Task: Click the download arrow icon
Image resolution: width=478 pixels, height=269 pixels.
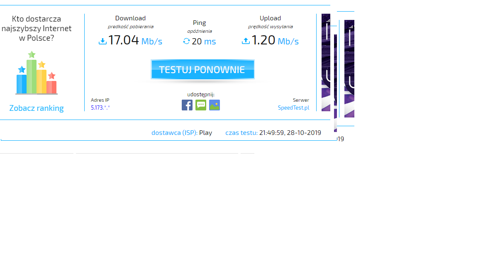Action: point(103,41)
